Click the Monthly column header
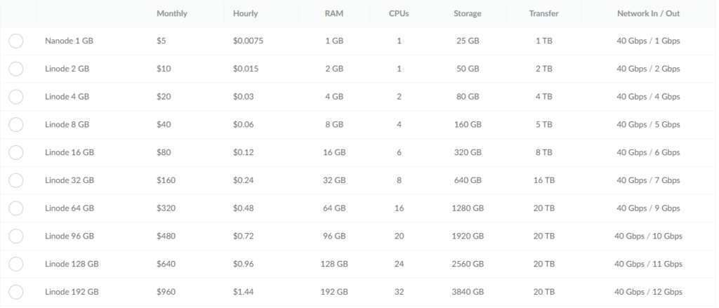The height and width of the screenshot is (308, 719). click(x=171, y=13)
